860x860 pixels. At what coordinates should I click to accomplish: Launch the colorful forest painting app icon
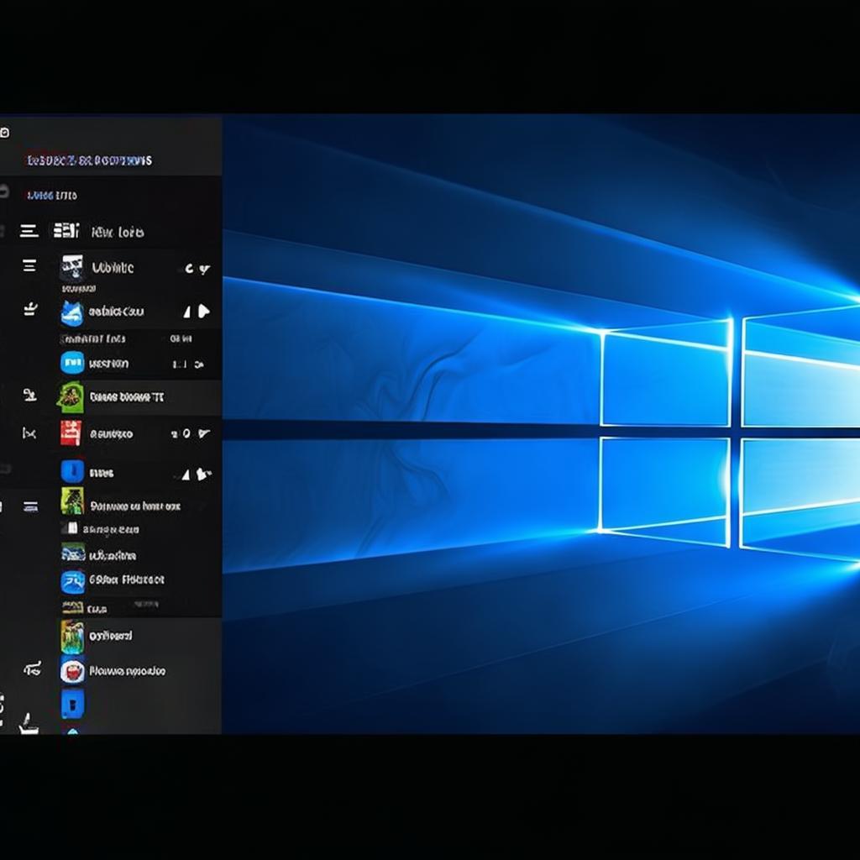(72, 637)
